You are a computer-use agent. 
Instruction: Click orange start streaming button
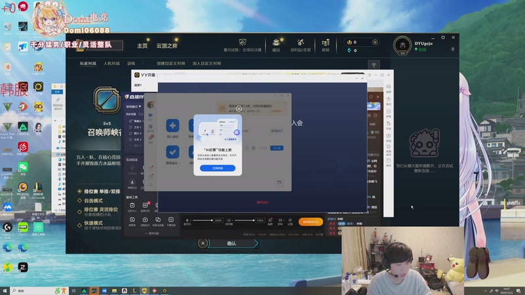point(310,222)
